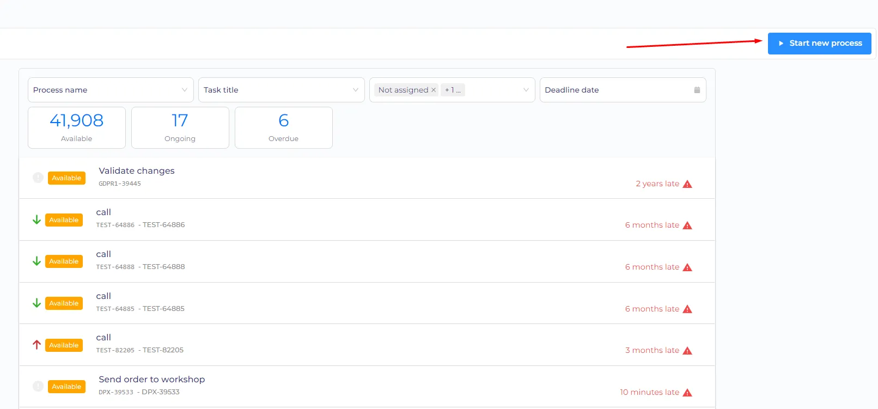Show the hidden +1 assignee tag
This screenshot has width=878, height=409.
[453, 90]
